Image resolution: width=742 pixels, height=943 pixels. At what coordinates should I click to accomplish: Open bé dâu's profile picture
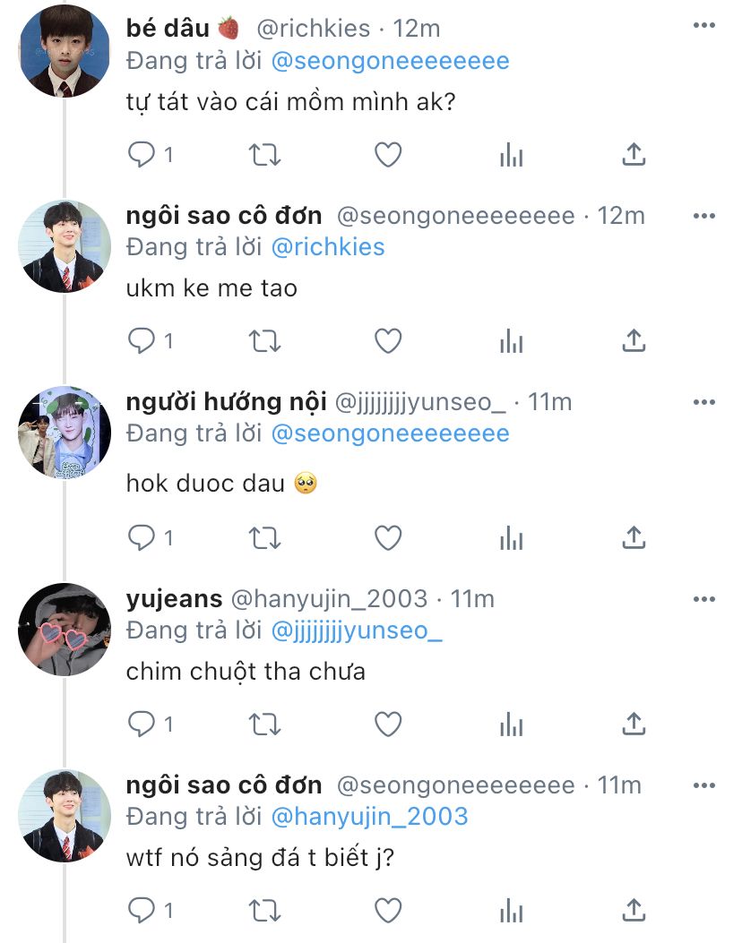click(65, 50)
